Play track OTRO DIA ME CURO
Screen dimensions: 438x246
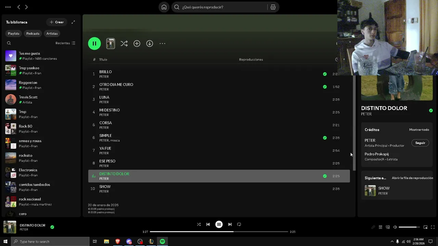click(x=219, y=86)
